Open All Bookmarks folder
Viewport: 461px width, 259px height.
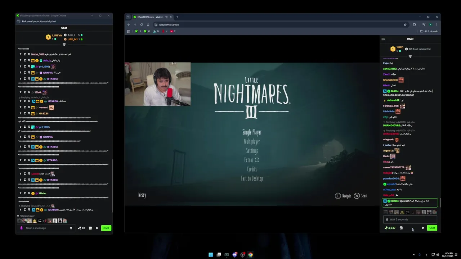(x=429, y=31)
